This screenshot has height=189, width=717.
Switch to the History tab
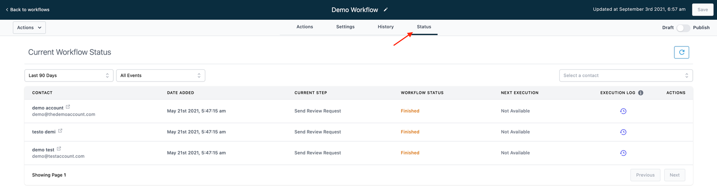(x=385, y=27)
